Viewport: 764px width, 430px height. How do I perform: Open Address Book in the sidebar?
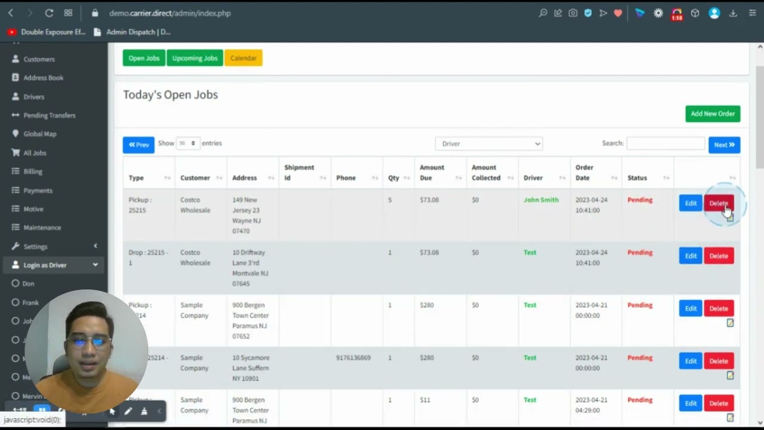(x=43, y=78)
